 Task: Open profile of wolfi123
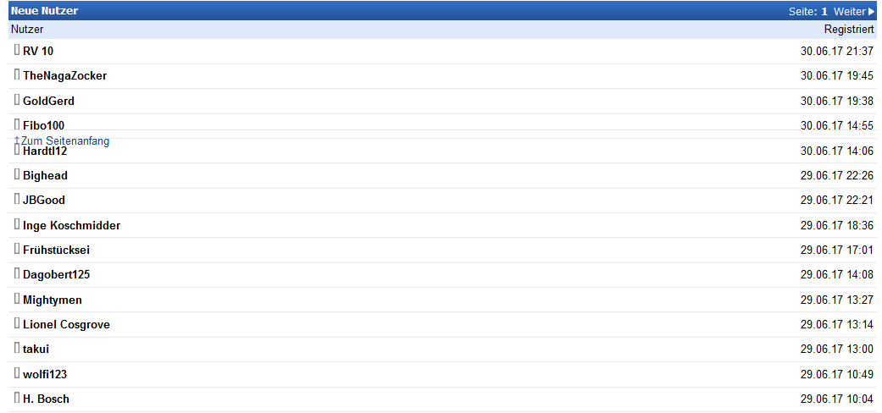coord(45,374)
